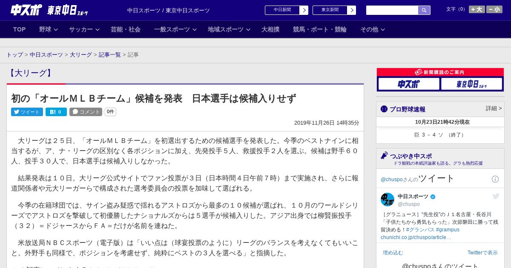Click 中日スポーツ Twitter profile avatar
This screenshot has height=268, width=511.
[x=388, y=200]
